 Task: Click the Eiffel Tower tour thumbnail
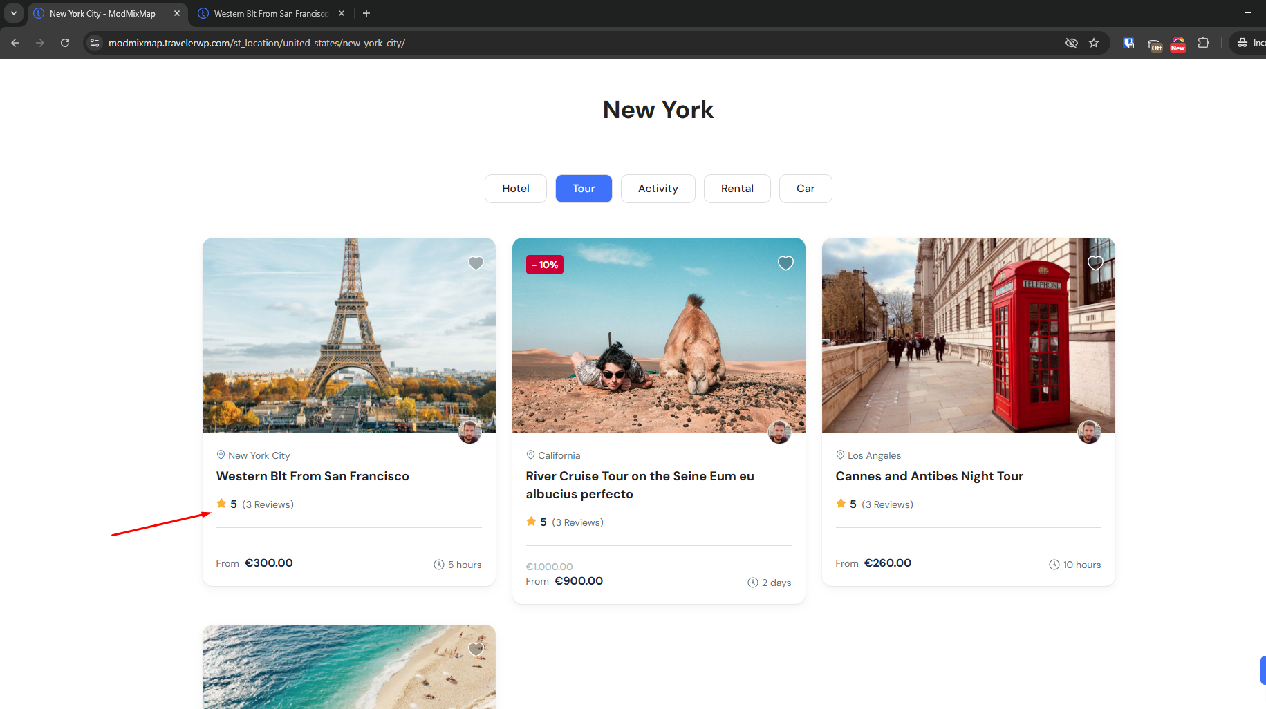click(349, 335)
